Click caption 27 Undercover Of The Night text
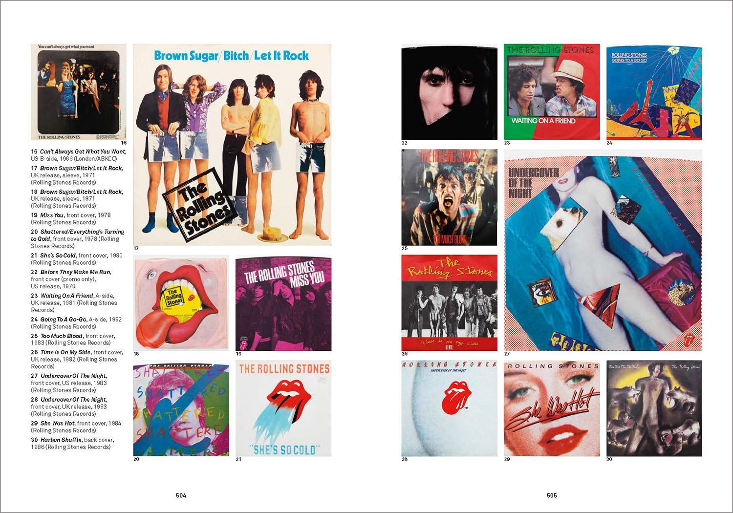This screenshot has width=733, height=513. pos(69,383)
